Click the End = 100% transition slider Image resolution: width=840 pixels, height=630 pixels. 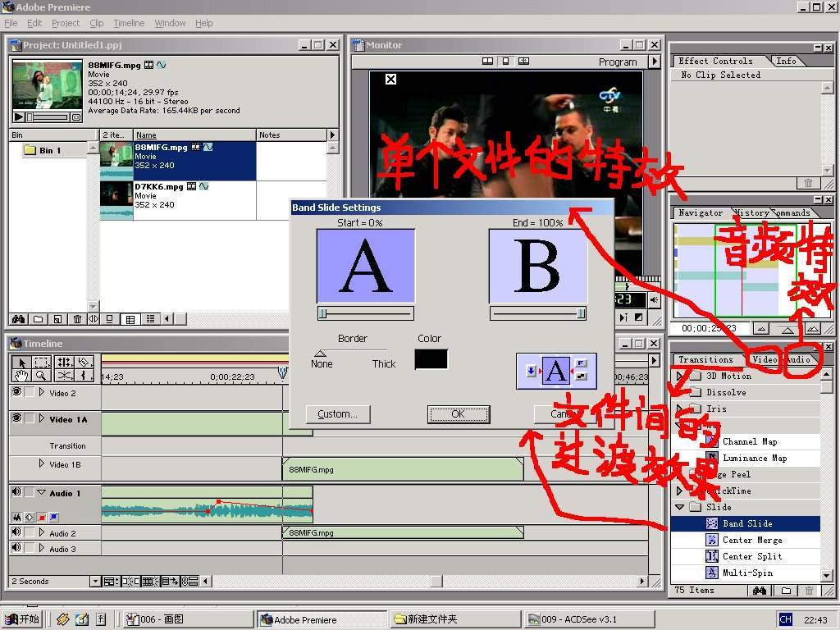[538, 313]
